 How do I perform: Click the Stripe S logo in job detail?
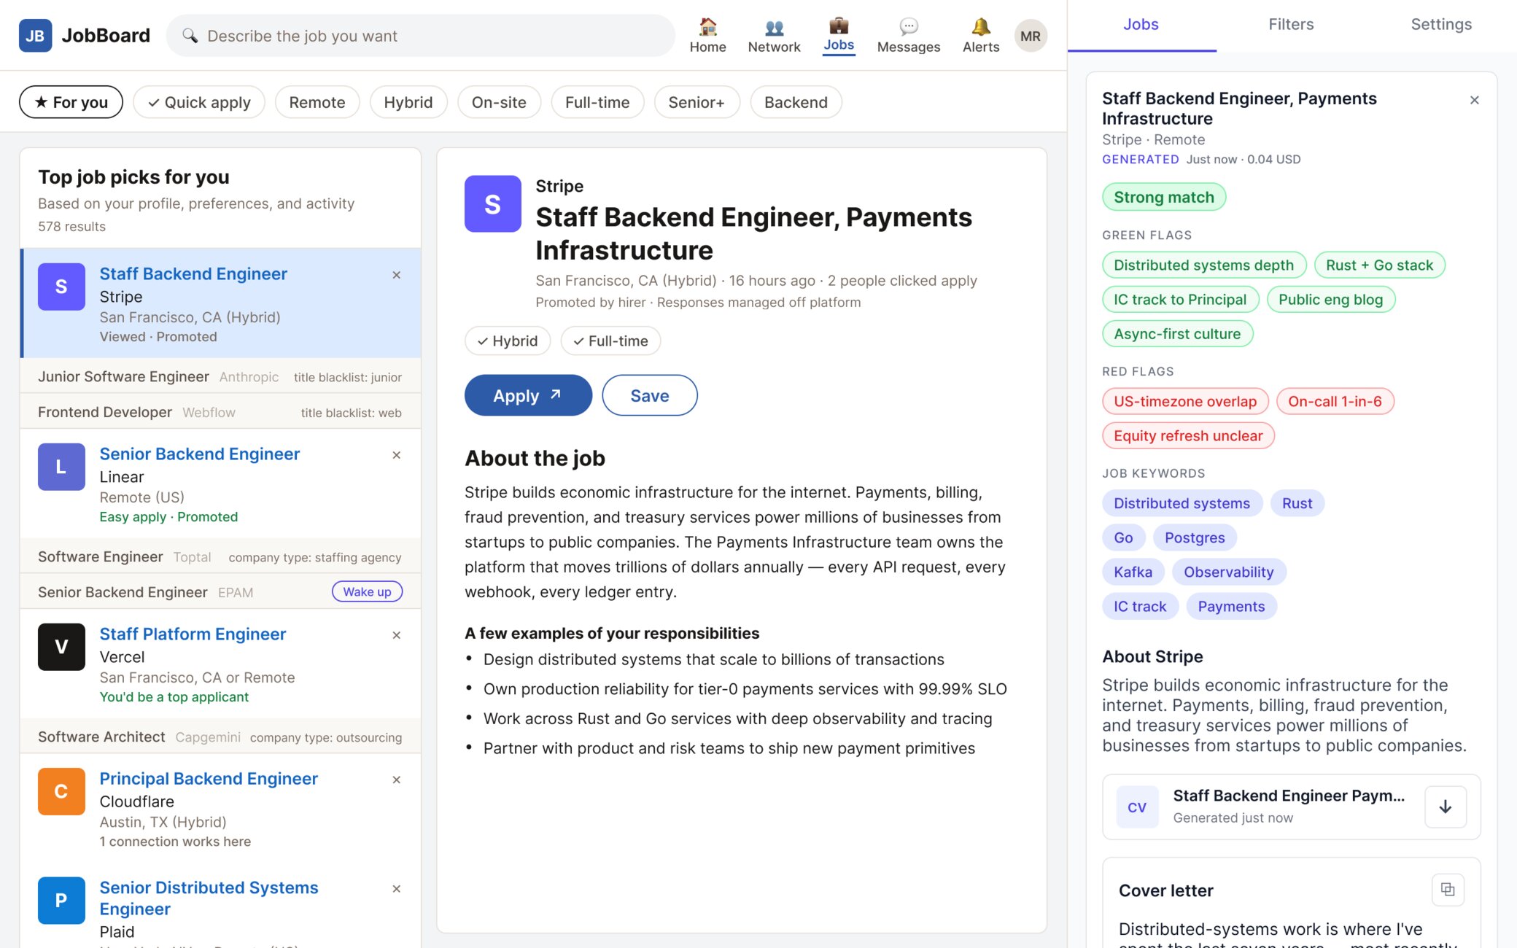point(492,203)
